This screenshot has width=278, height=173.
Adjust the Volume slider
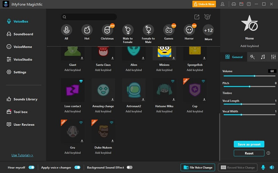[x=249, y=76]
